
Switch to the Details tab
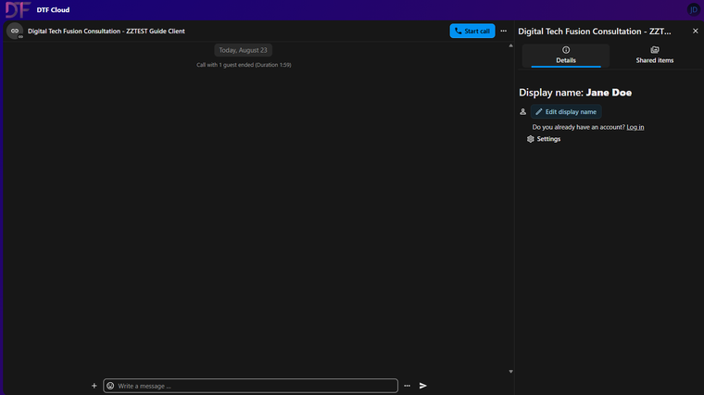(x=566, y=56)
